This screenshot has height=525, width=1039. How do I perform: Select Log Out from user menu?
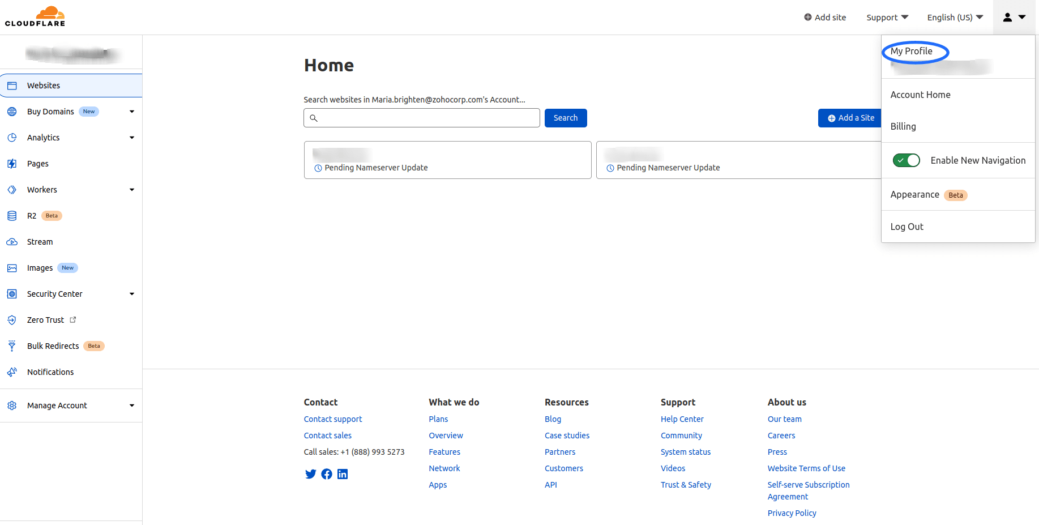click(x=907, y=227)
